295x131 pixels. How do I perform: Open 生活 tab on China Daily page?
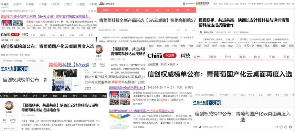(260, 95)
